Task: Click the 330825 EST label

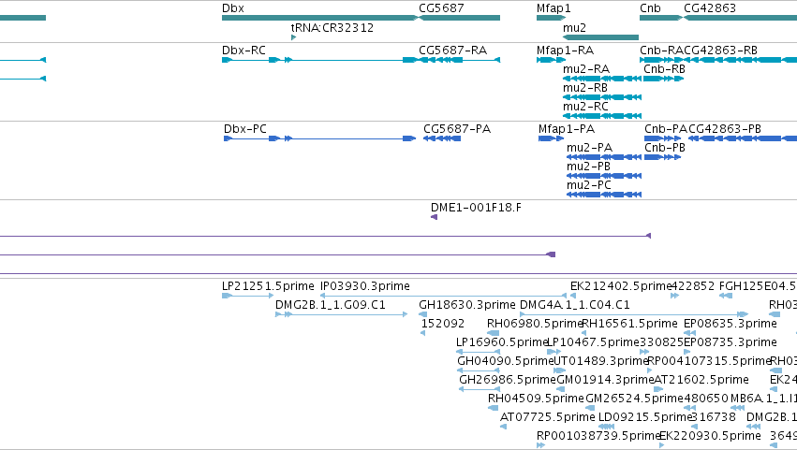Action: [661, 342]
